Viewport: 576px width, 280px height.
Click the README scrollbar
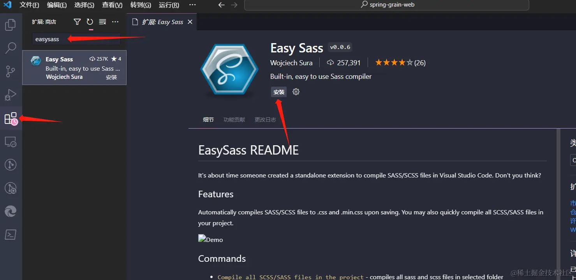(559, 204)
